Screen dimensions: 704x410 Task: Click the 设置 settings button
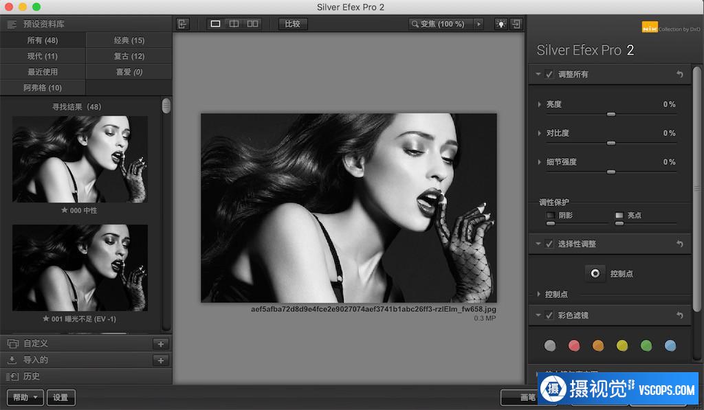coord(60,398)
